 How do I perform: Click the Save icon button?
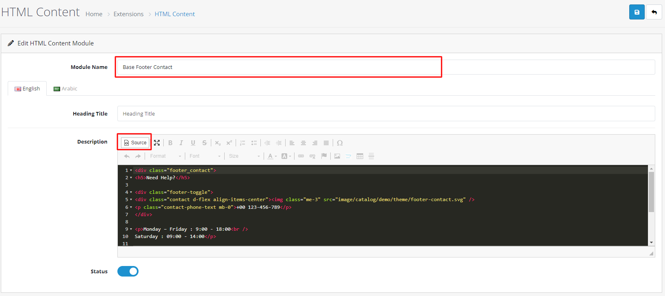637,12
